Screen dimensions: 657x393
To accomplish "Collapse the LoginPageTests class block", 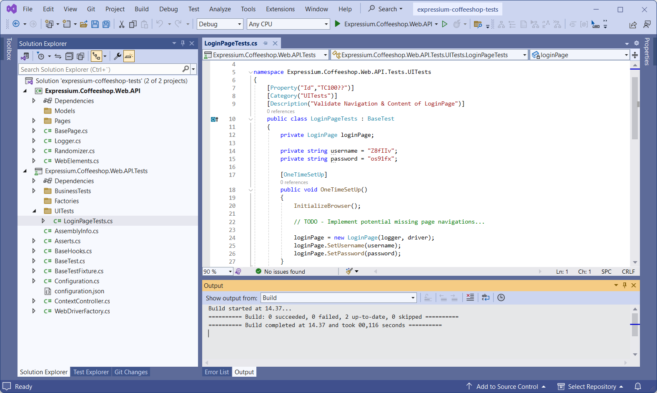I will pos(251,119).
